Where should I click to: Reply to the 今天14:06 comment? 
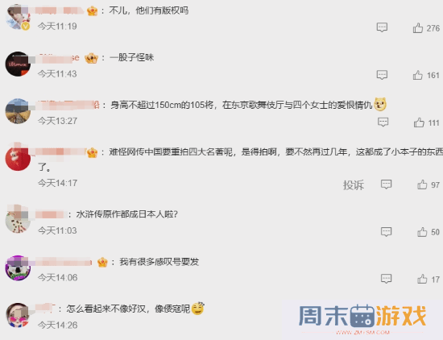tap(386, 279)
